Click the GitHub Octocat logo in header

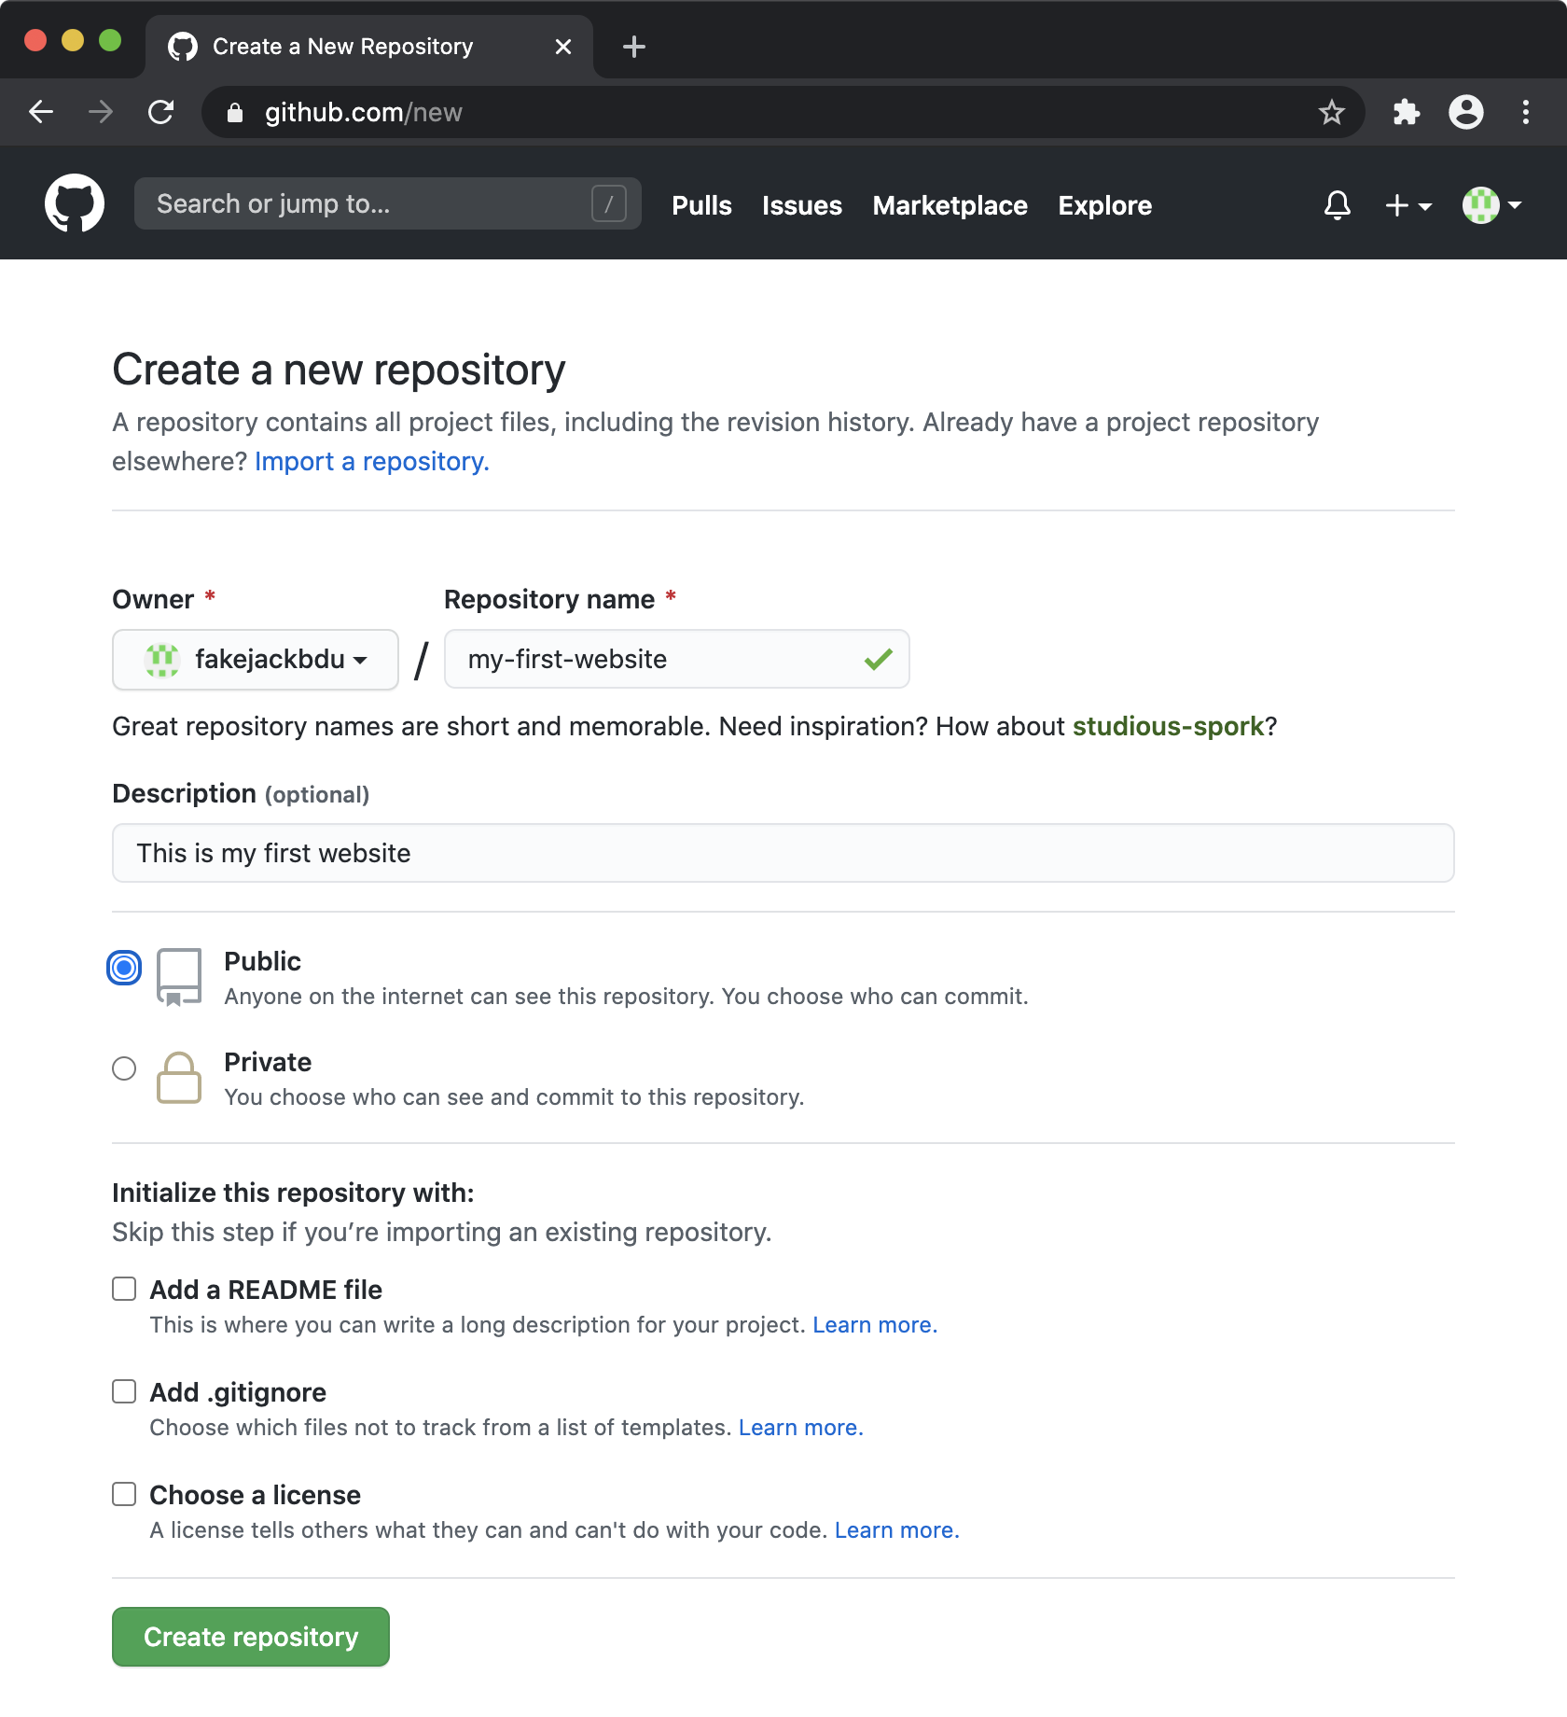(75, 203)
